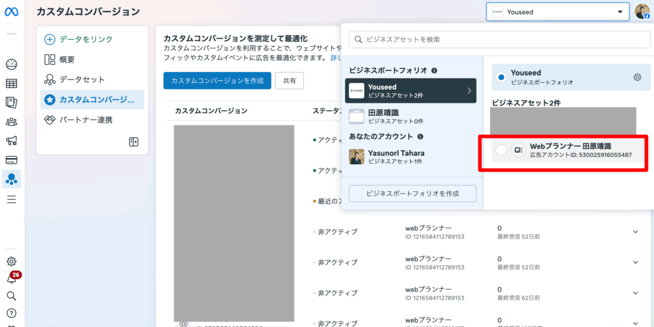This screenshot has height=327, width=654.
Task: Click the ビジネスアセットを検索 search field
Action: tap(499, 40)
